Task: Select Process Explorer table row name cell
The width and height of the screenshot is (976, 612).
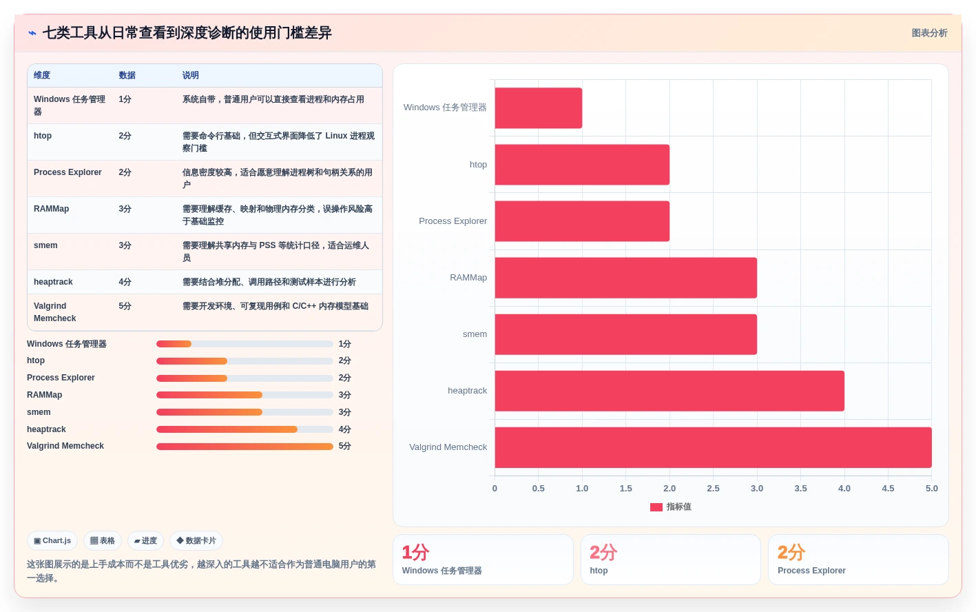Action: coord(70,178)
